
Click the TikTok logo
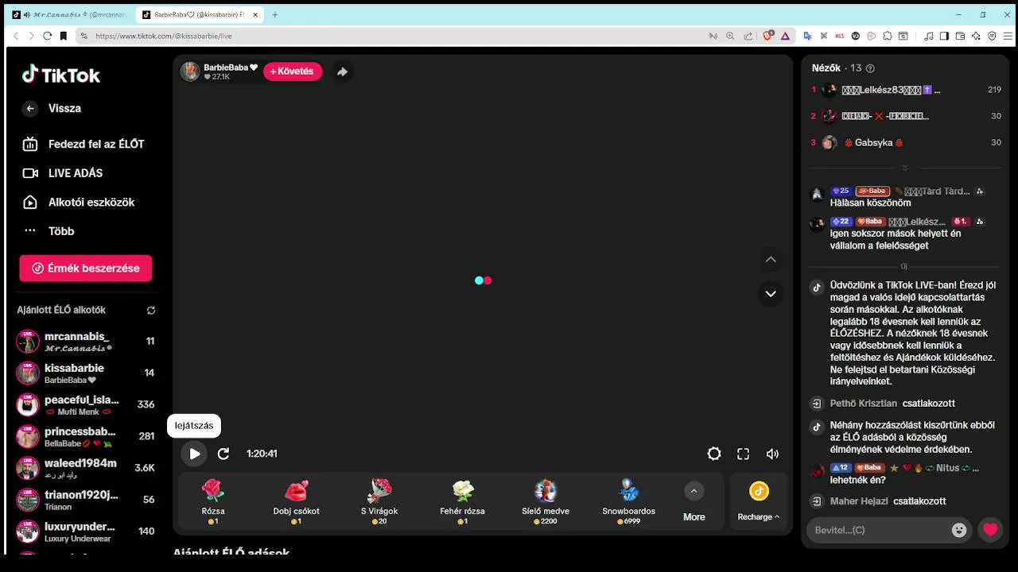point(61,75)
